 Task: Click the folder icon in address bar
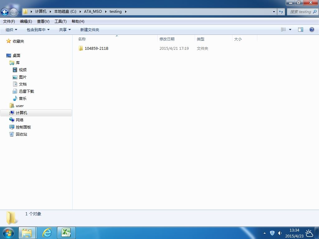(x=25, y=12)
